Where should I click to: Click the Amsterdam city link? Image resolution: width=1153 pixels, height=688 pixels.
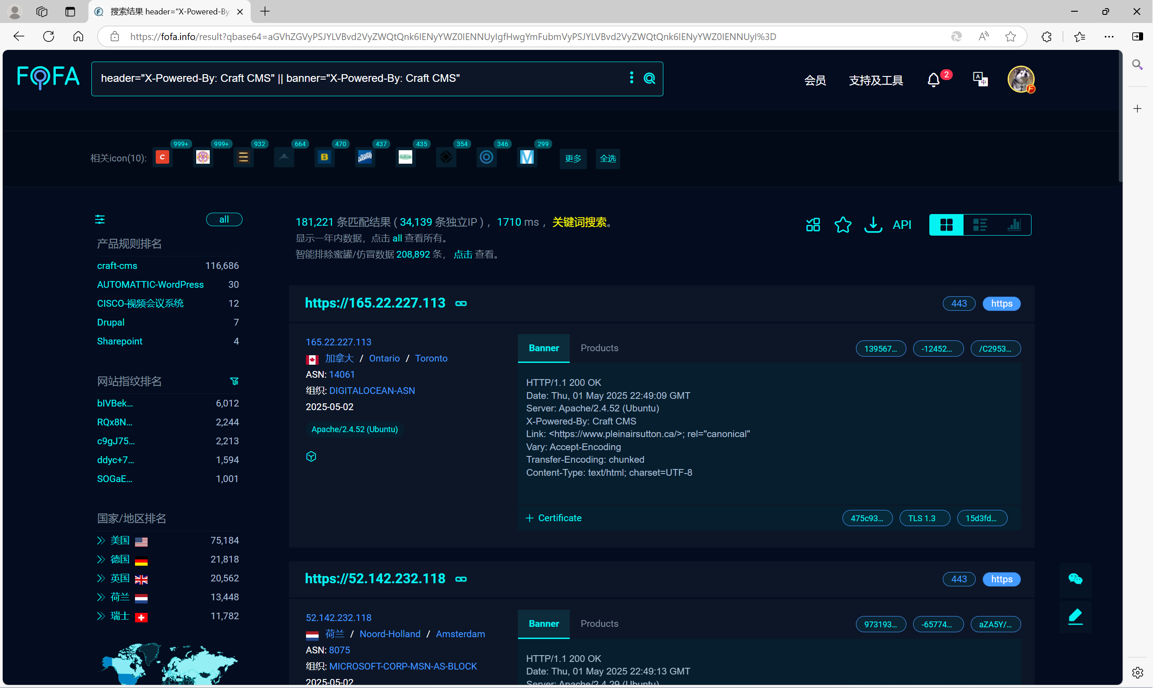coord(460,634)
